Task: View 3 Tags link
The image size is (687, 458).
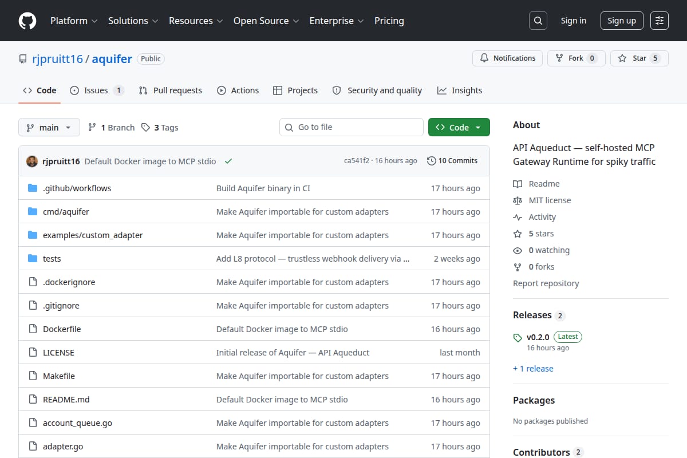Action: tap(160, 128)
